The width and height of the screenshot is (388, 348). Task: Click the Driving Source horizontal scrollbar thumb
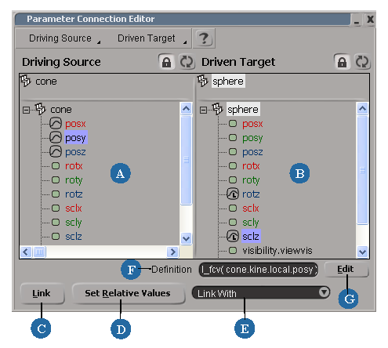(x=39, y=252)
